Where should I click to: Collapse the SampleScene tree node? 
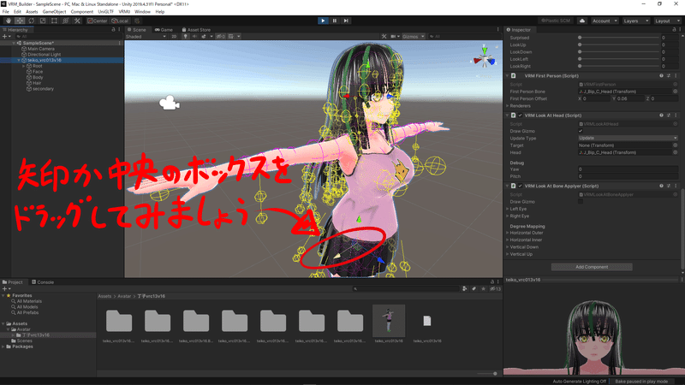[x=14, y=44]
